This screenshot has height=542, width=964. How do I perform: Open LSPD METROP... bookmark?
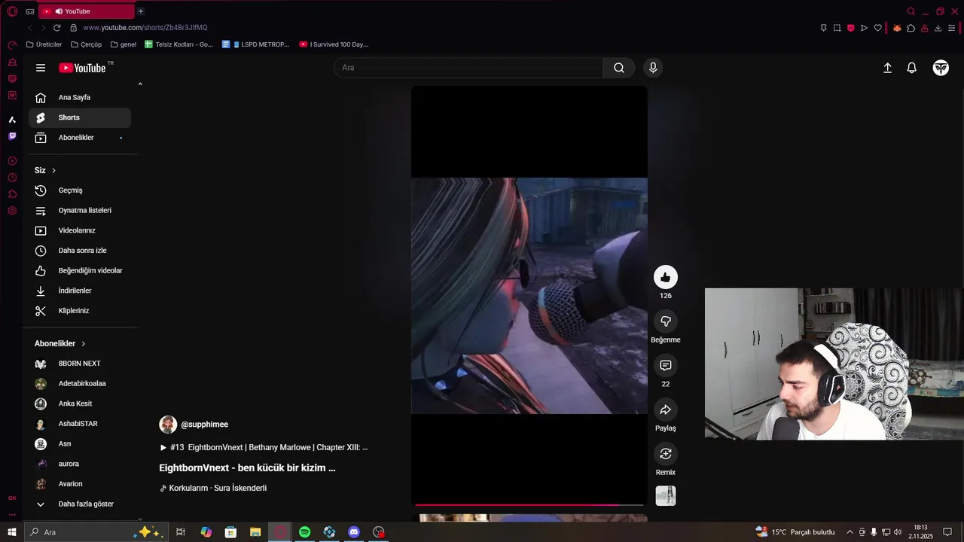pos(256,44)
